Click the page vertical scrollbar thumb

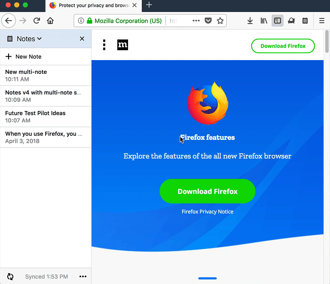[x=327, y=41]
